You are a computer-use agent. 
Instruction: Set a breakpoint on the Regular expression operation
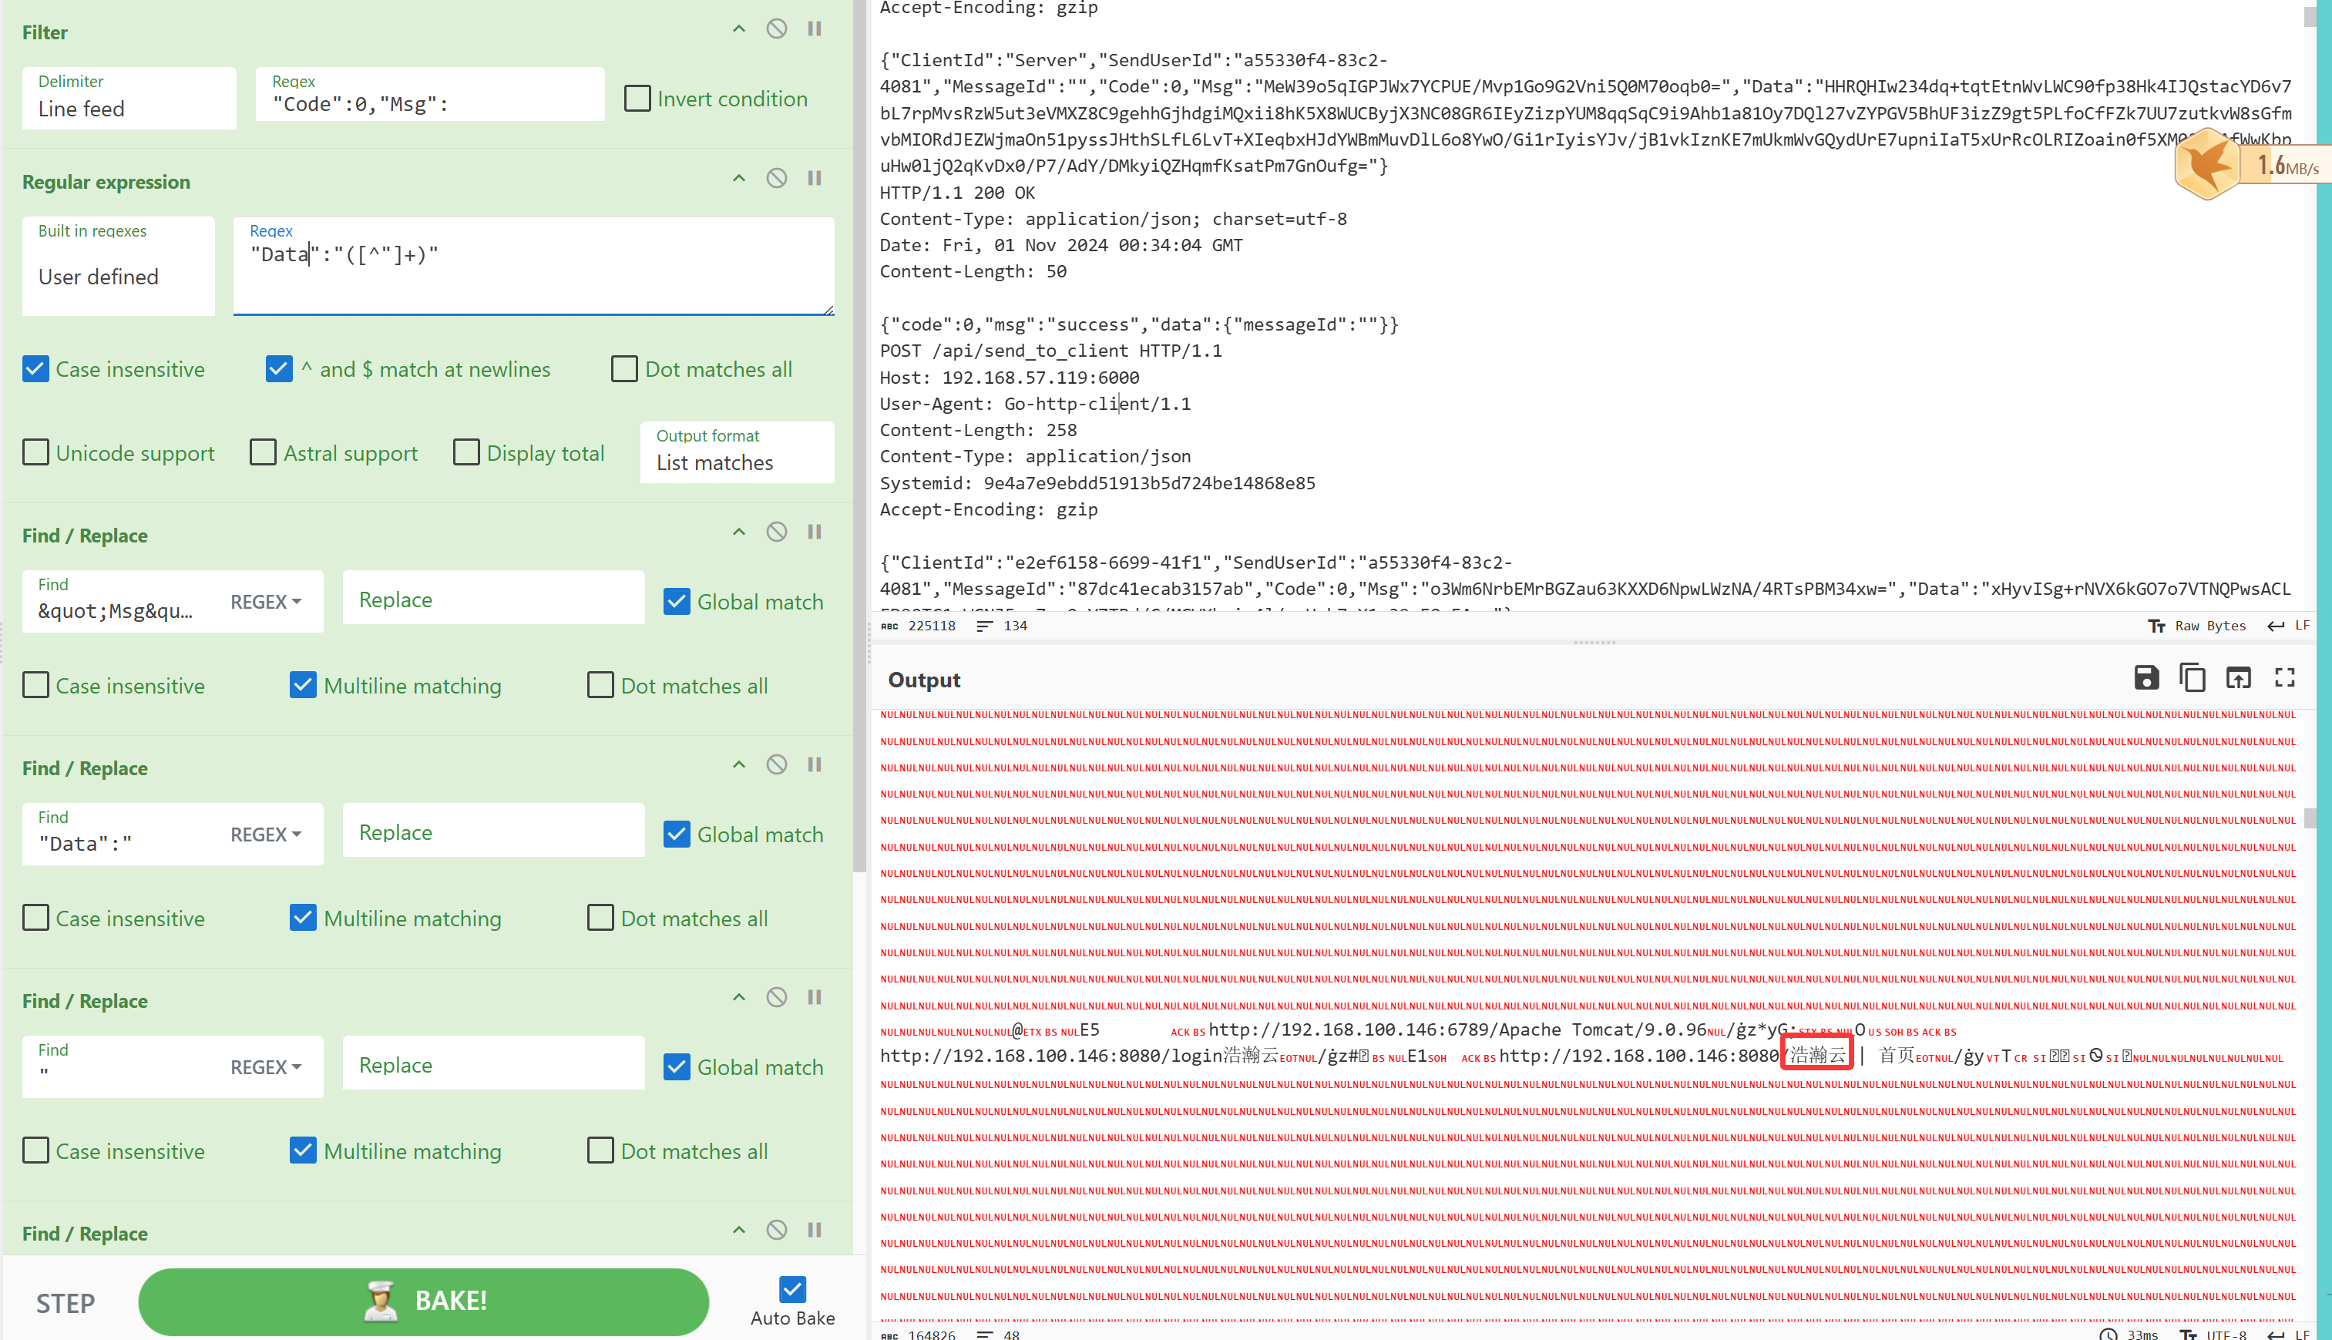pos(815,178)
